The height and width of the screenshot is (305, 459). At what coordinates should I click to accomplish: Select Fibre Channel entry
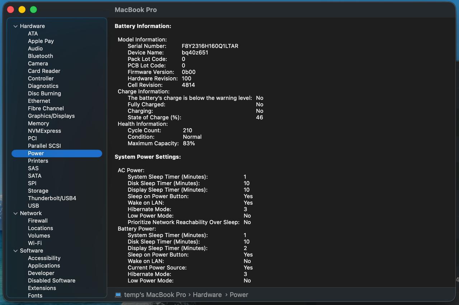pyautogui.click(x=46, y=108)
